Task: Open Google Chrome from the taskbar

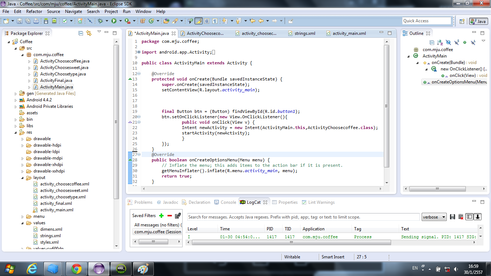Action: 76,268
